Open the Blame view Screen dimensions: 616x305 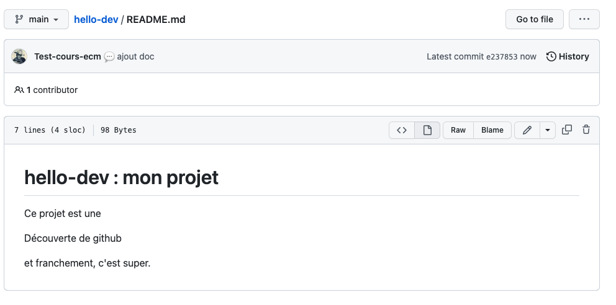pyautogui.click(x=492, y=130)
